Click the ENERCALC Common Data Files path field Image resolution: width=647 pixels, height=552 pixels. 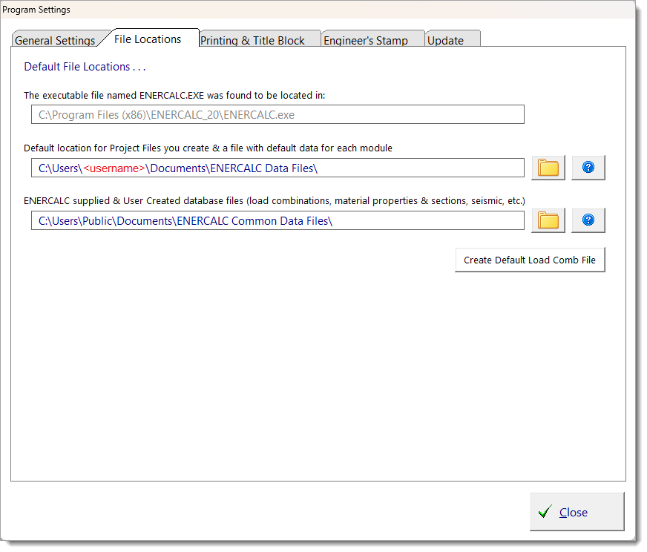tap(277, 220)
